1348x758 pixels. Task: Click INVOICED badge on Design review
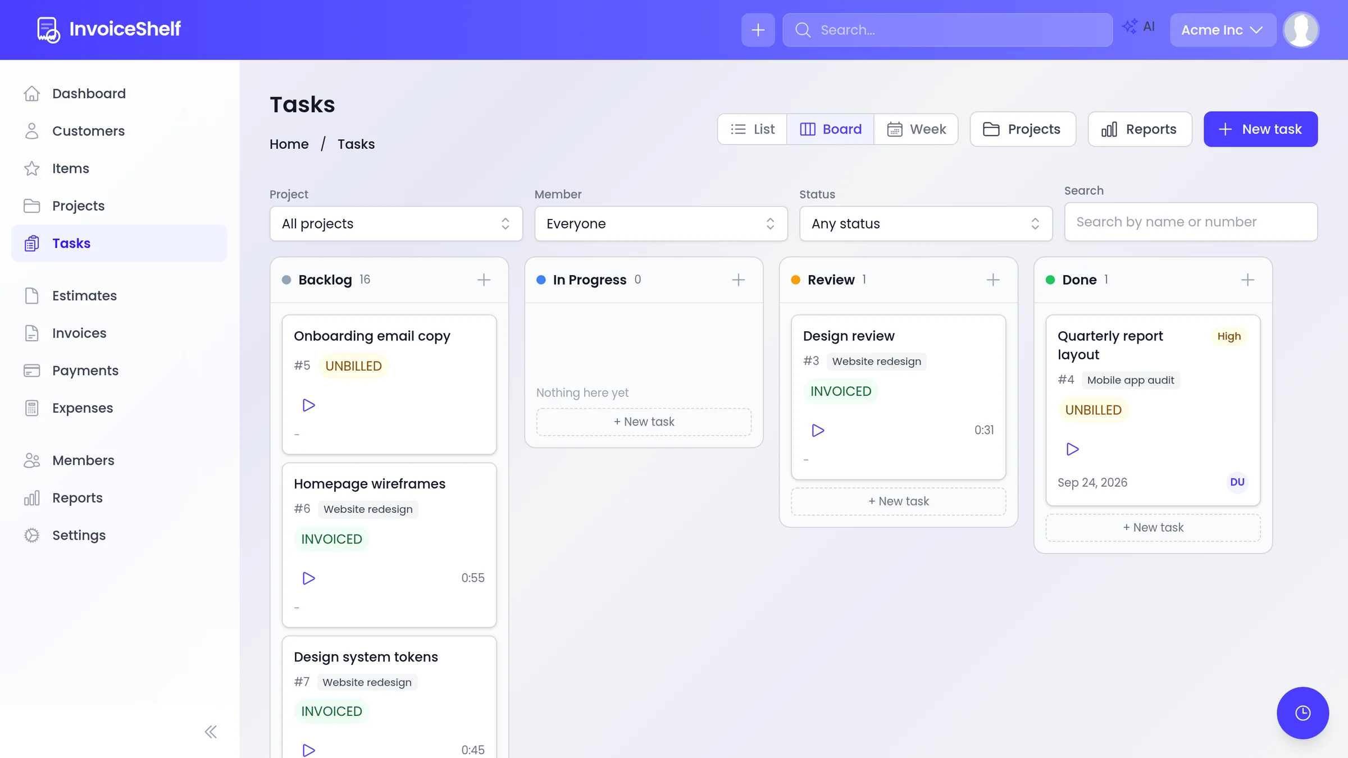pyautogui.click(x=841, y=391)
